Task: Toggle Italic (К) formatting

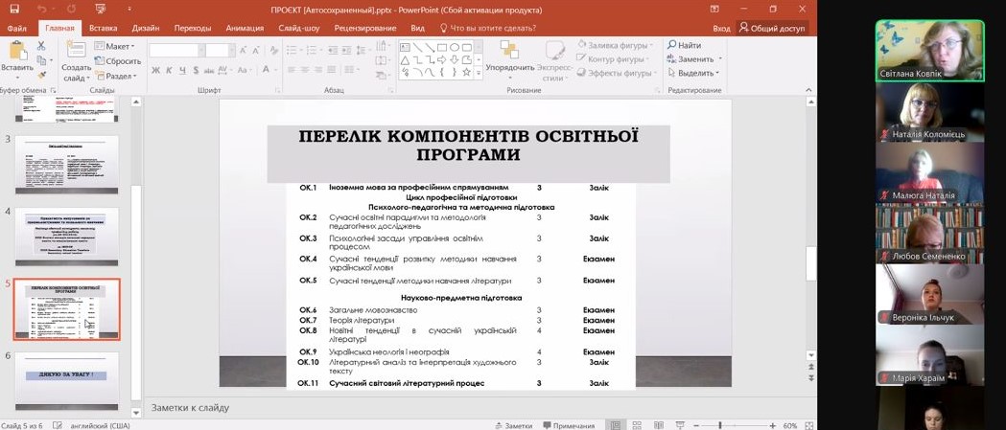Action: (x=169, y=70)
